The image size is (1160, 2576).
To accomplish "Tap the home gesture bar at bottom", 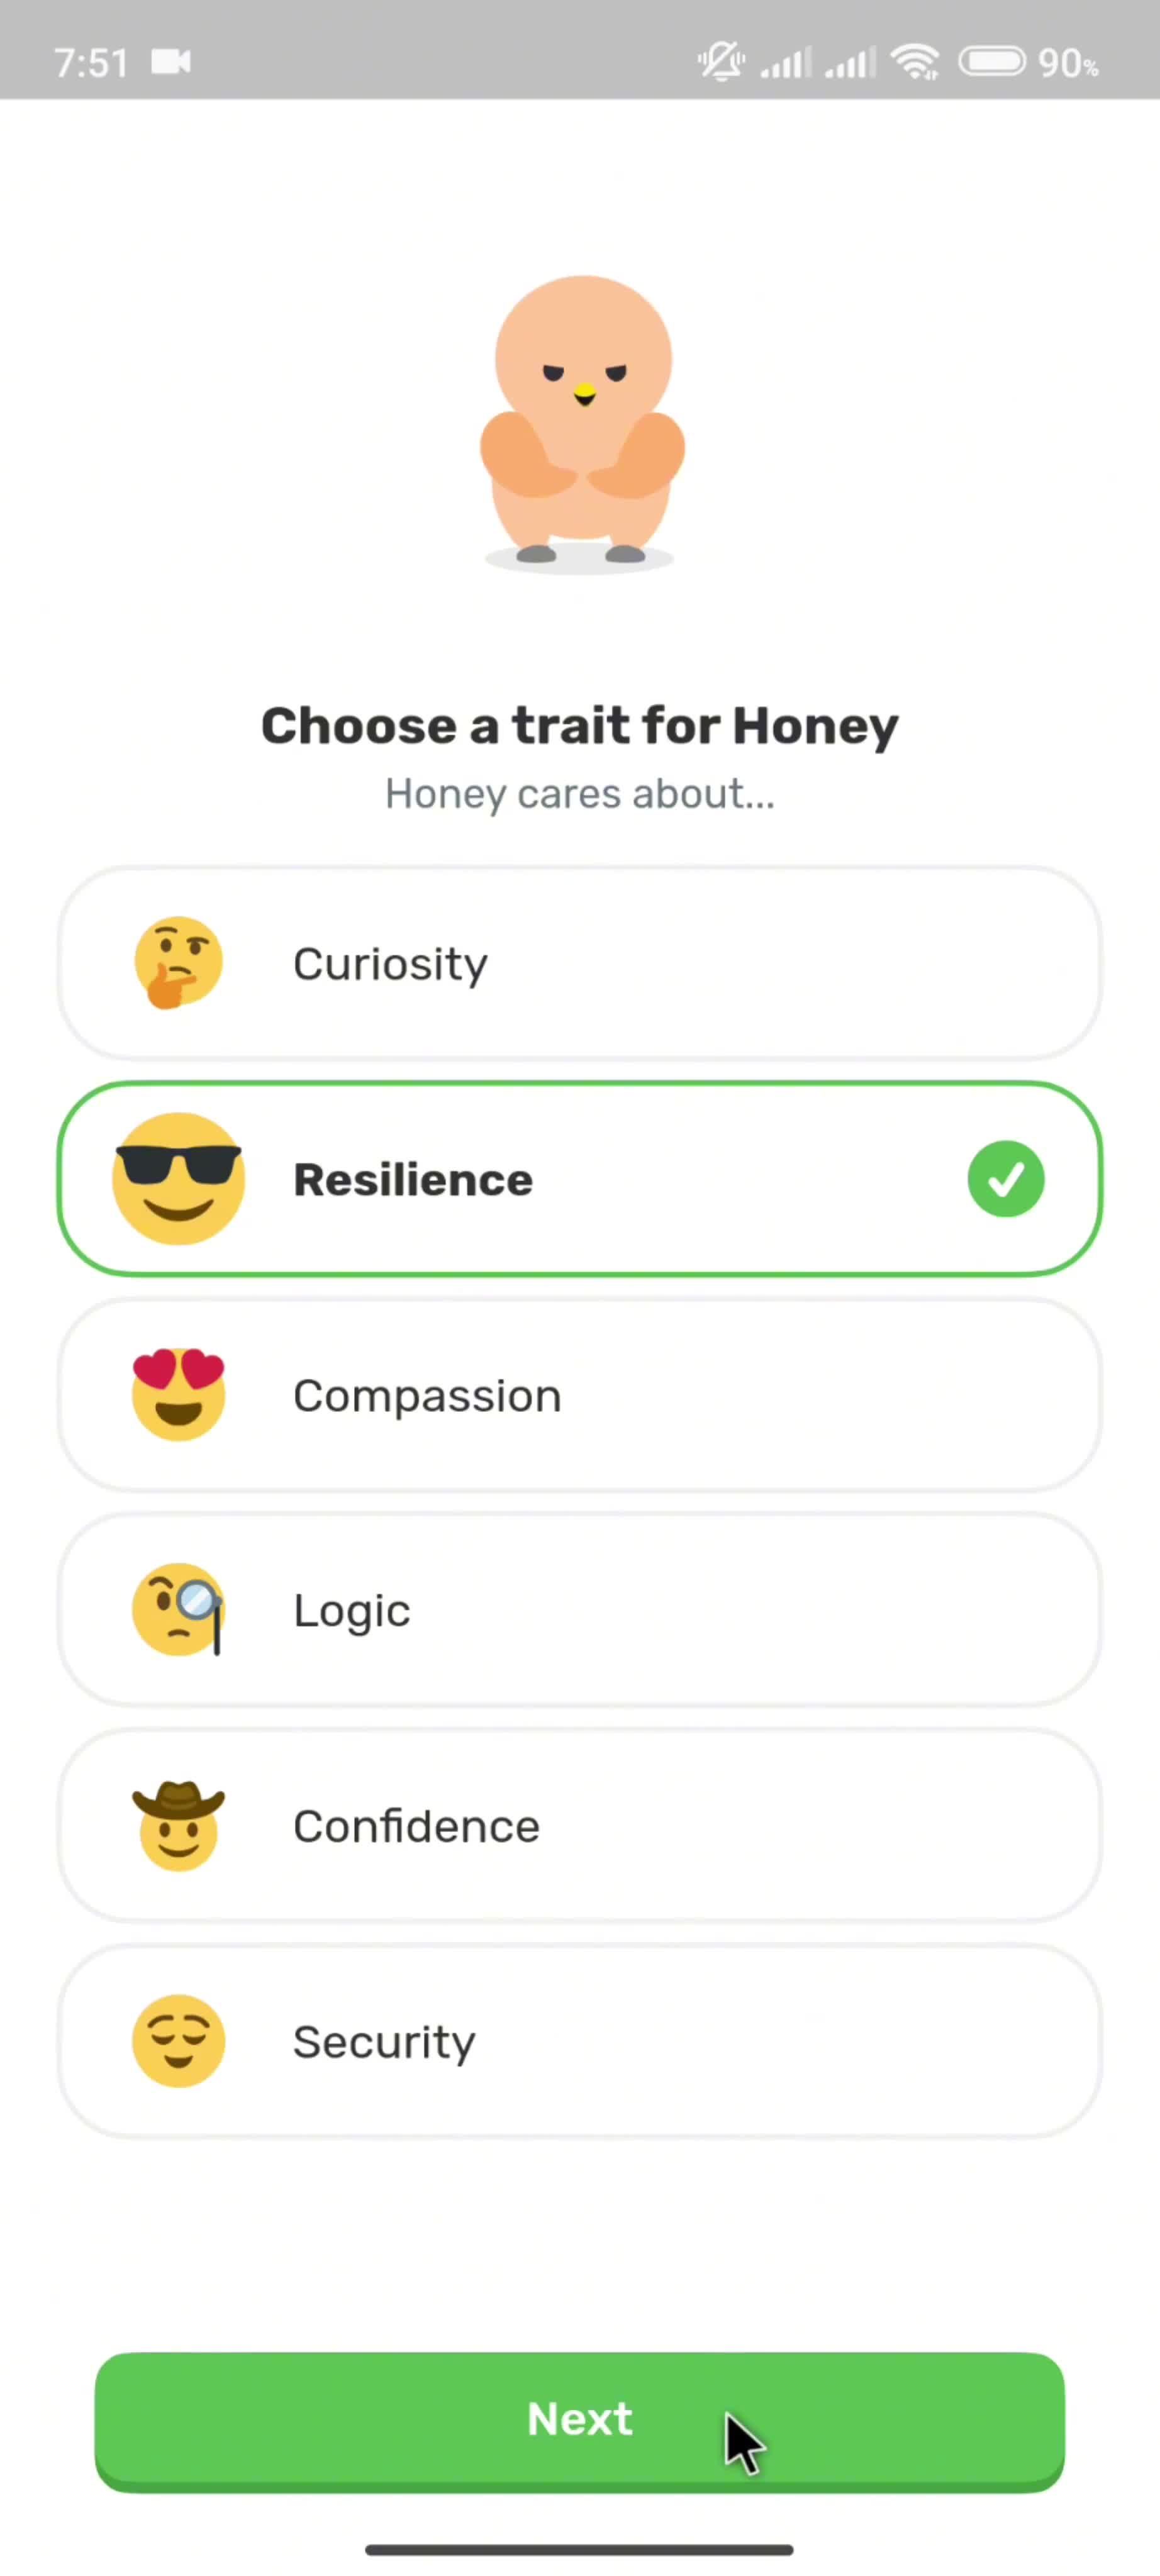I will [580, 2549].
